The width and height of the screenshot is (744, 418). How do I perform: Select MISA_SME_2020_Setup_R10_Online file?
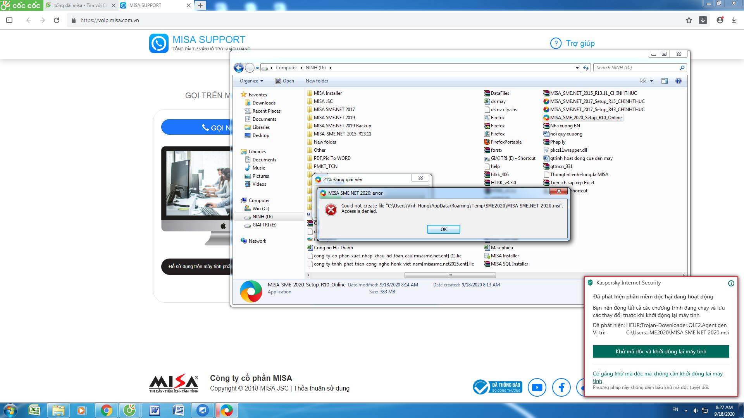[x=582, y=118]
